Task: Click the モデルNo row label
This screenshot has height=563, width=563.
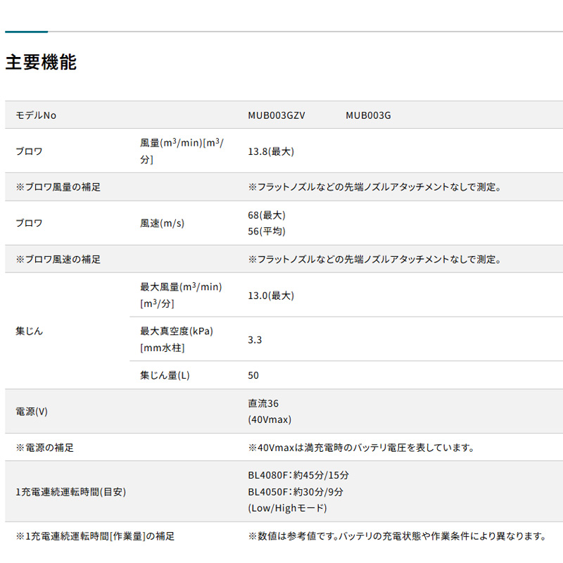Action: [36, 115]
